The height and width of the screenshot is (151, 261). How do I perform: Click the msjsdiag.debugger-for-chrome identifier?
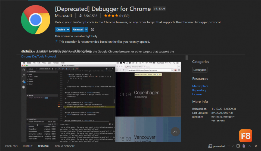[x=223, y=119]
